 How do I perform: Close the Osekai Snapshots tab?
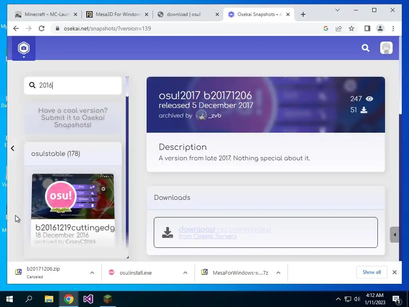tap(288, 14)
